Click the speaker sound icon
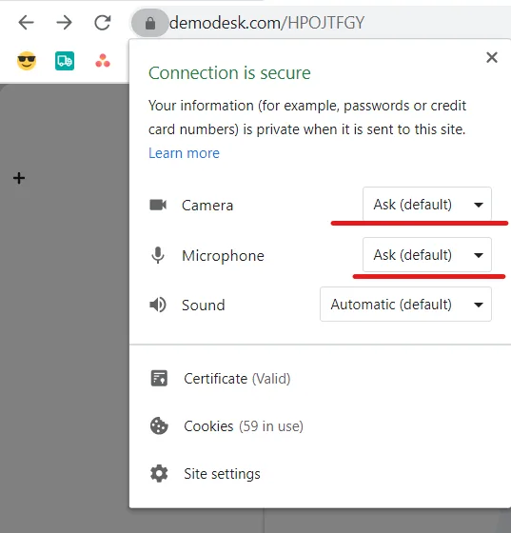This screenshot has height=533, width=511. pyautogui.click(x=158, y=305)
